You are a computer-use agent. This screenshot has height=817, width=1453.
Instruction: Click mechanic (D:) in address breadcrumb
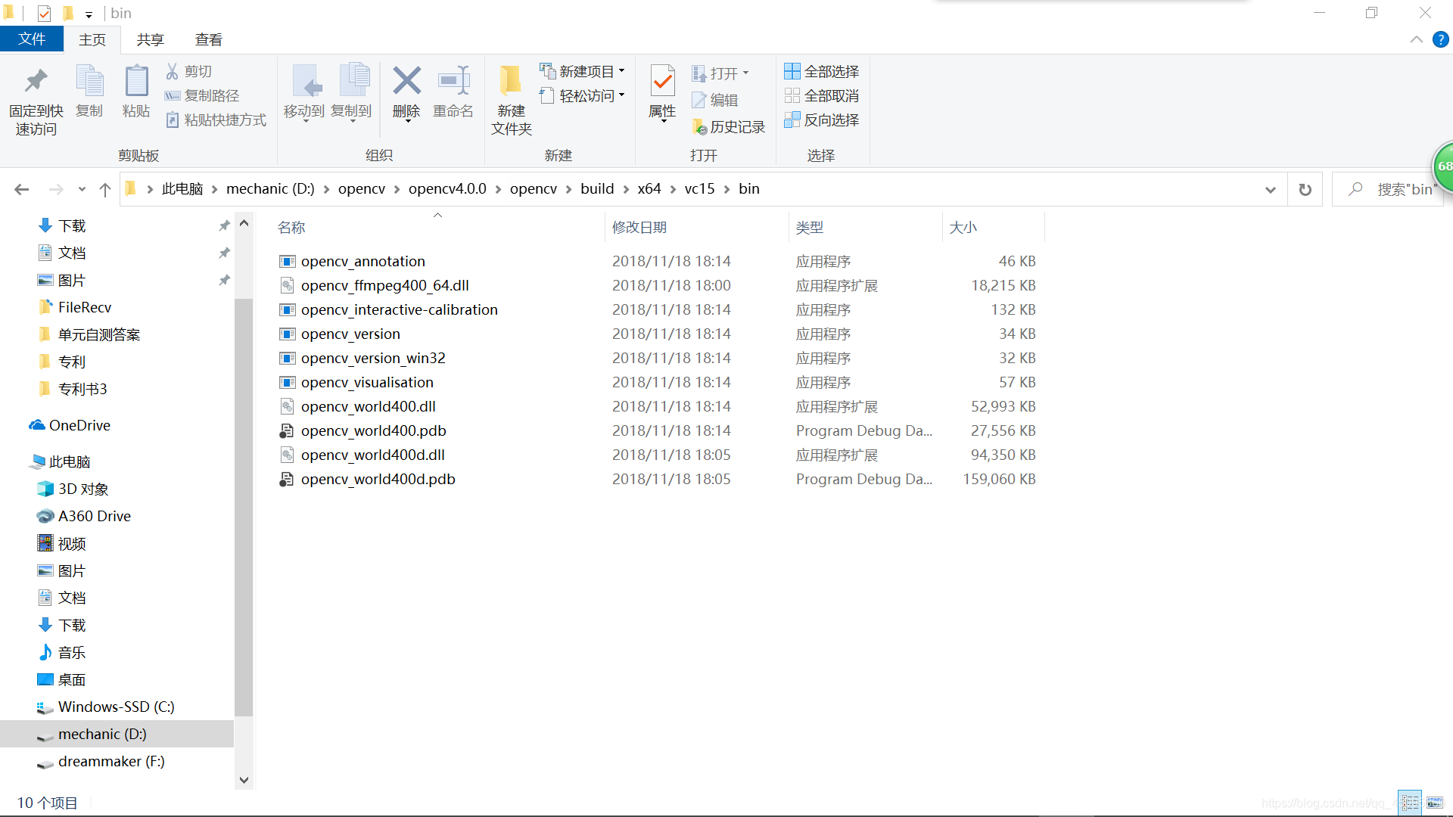point(270,189)
